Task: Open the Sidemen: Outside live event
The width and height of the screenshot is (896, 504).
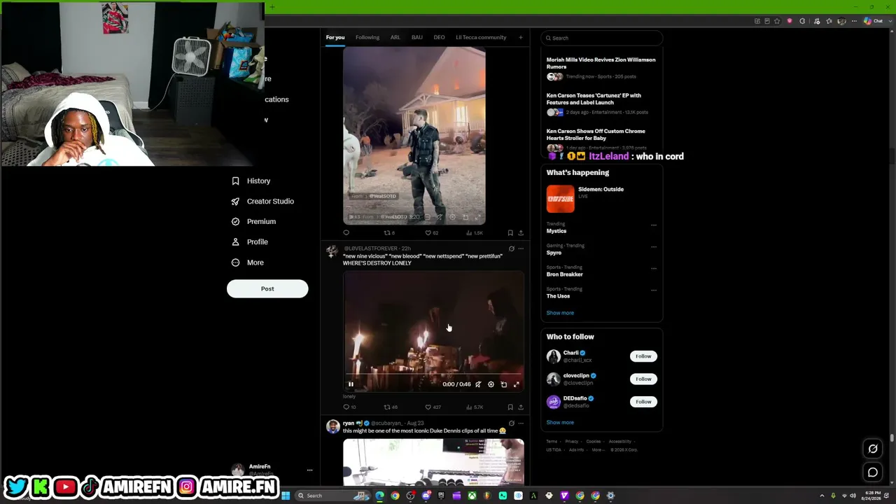Action: pyautogui.click(x=602, y=199)
